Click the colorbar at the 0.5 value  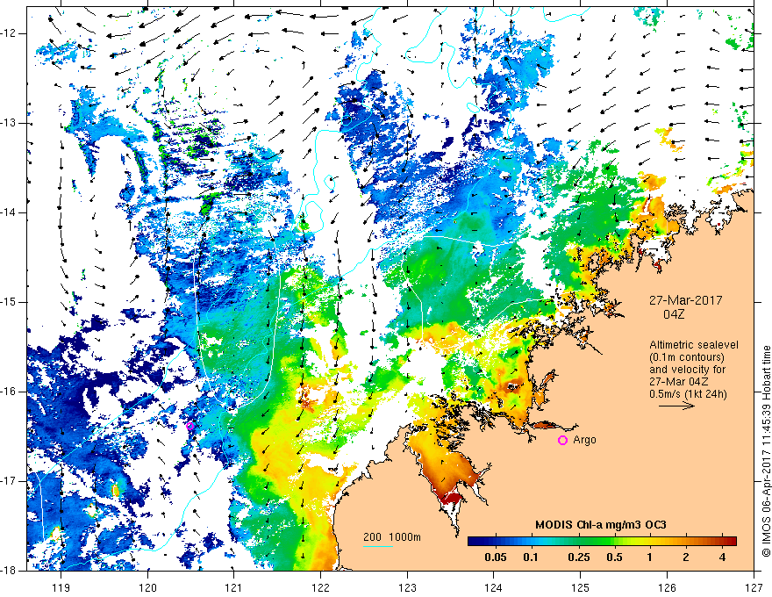[x=614, y=542]
